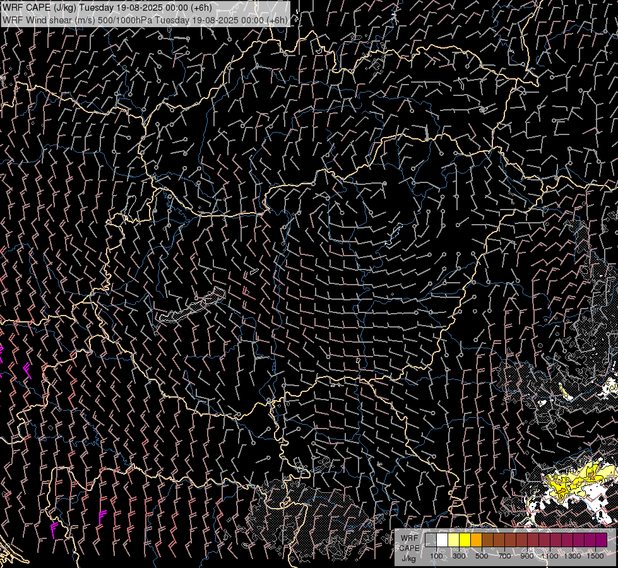Click the WRF CAPE title line
Viewport: 618px width, 568px height.
click(107, 8)
